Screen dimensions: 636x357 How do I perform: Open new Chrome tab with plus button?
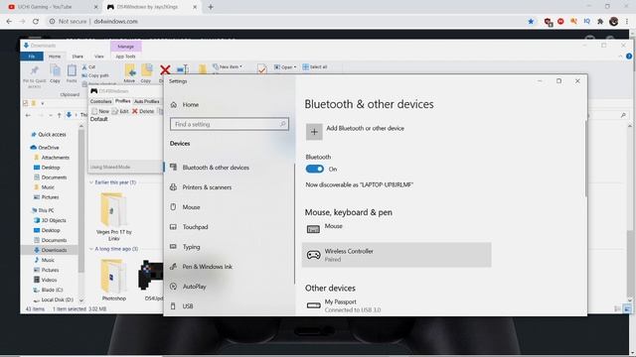point(211,7)
